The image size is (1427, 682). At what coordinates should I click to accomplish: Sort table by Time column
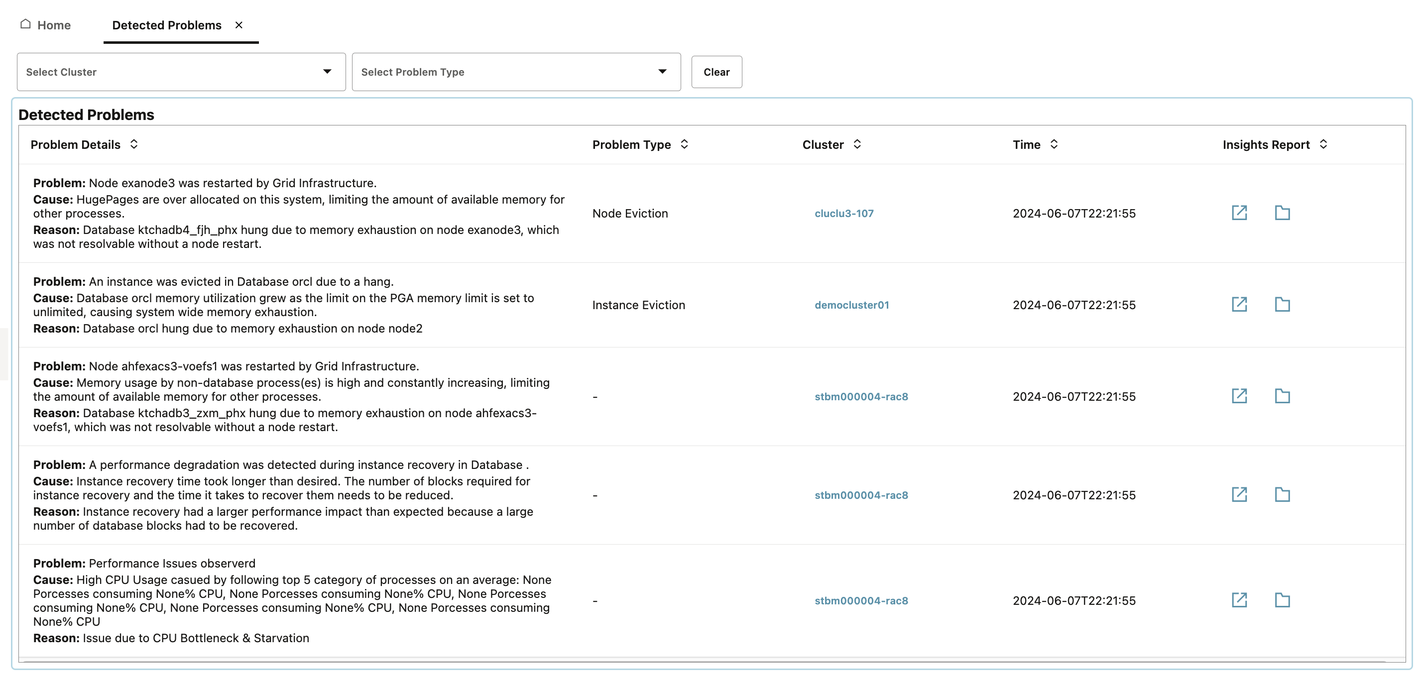[1054, 144]
